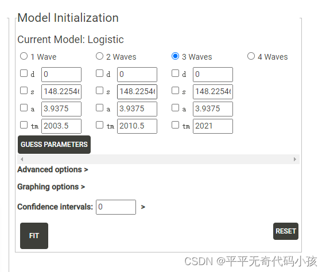Select the 2 Waves radio button
This screenshot has height=272, width=326.
pos(99,56)
